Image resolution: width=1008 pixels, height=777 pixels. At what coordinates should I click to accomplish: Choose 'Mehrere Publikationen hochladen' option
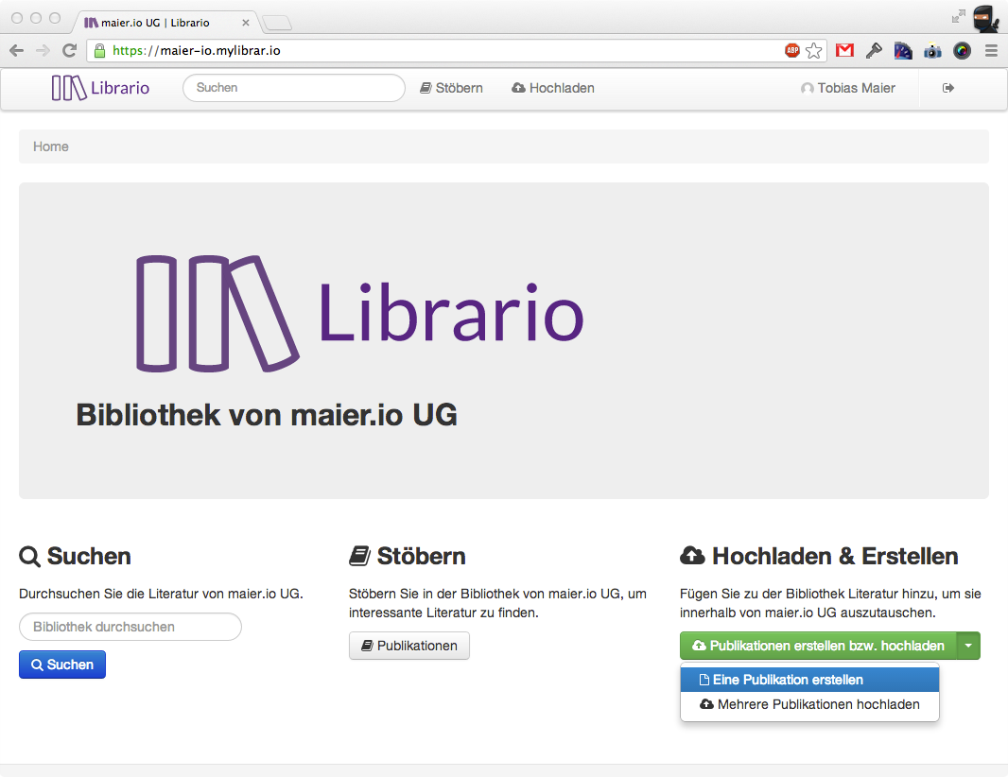tap(809, 704)
